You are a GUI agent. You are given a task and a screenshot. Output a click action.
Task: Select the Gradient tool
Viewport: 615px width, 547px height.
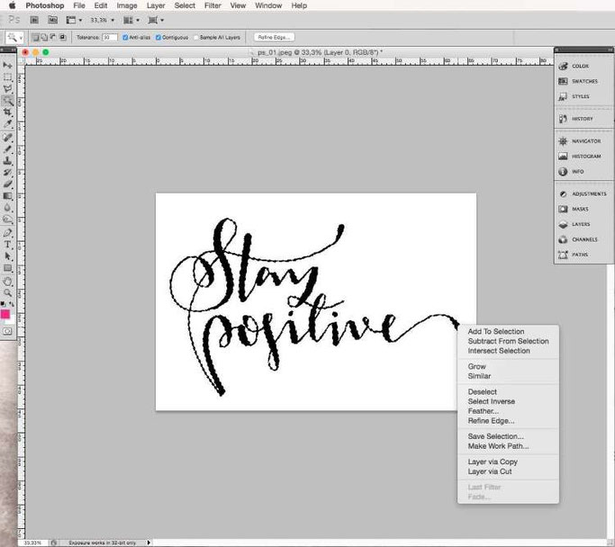click(x=7, y=196)
